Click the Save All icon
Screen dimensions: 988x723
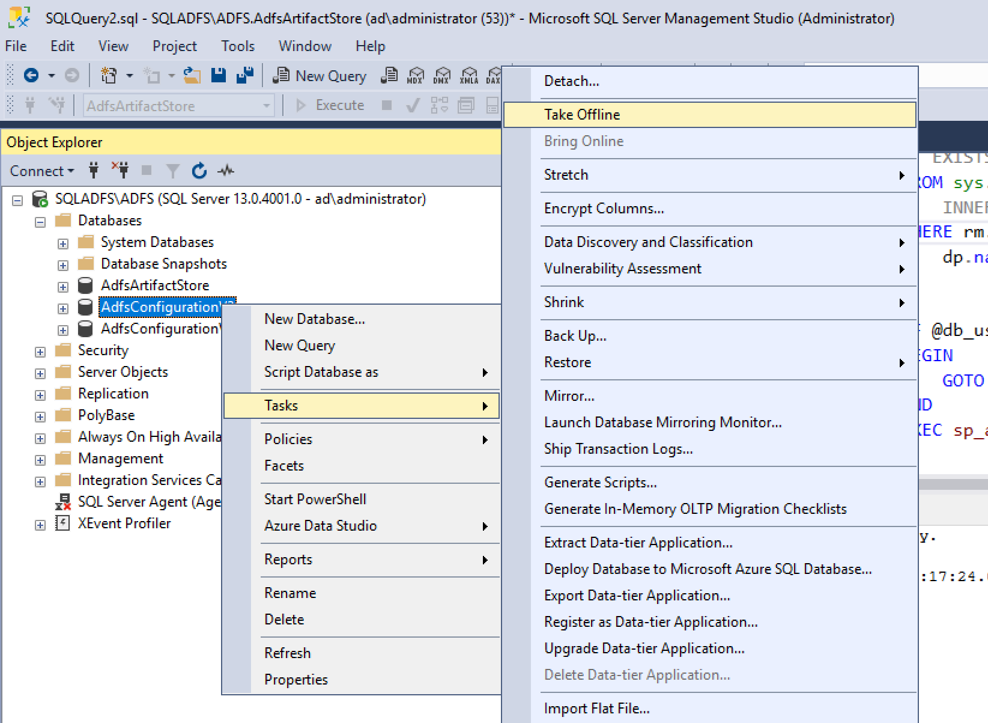pos(244,75)
